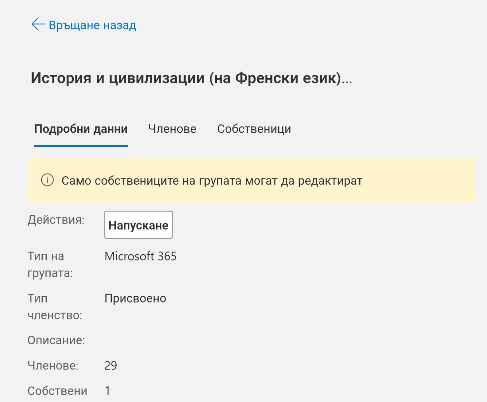Viewport: 487px width, 402px height.
Task: Click the members count value 29
Action: coord(111,365)
